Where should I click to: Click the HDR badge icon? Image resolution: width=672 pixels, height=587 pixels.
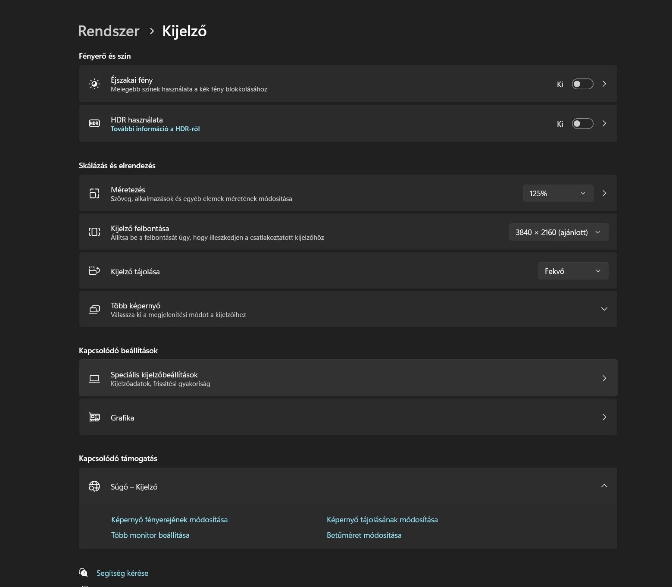coord(94,124)
